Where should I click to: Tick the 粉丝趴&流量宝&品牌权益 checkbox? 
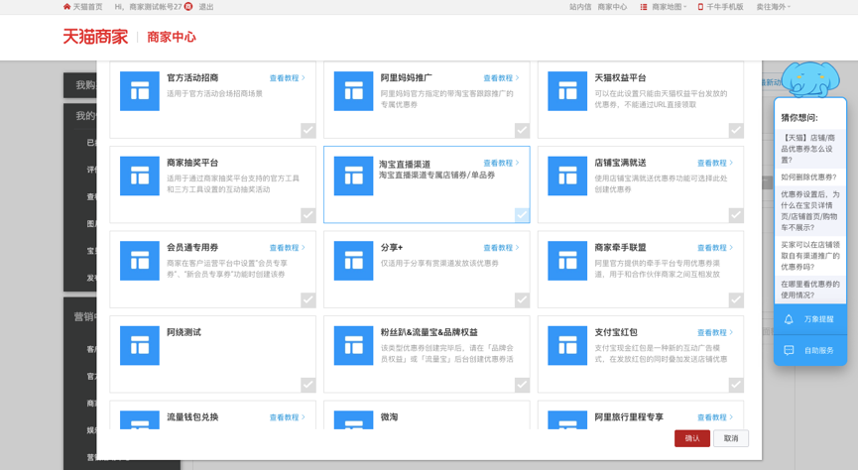click(x=522, y=385)
